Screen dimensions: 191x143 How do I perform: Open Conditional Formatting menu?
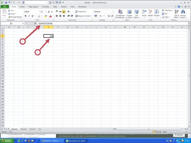pyautogui.click(x=120, y=14)
